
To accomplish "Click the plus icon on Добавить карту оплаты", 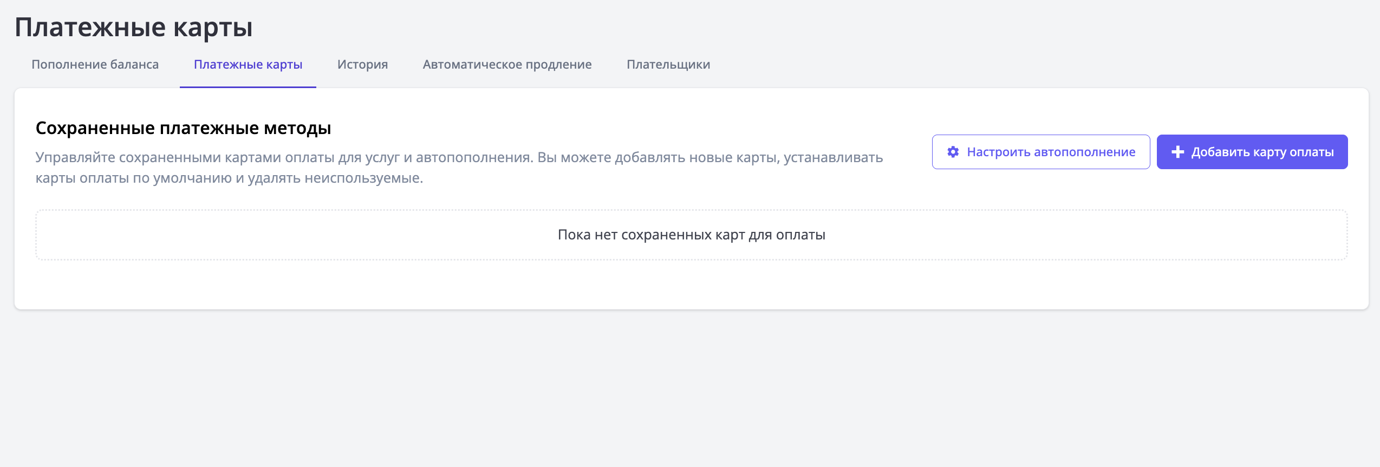I will pos(1177,152).
